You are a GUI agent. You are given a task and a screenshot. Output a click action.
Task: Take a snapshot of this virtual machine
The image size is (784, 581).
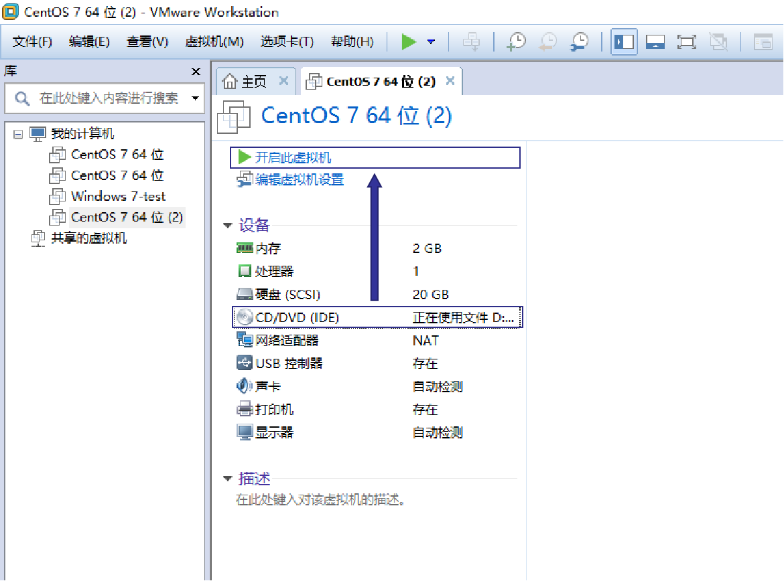516,41
